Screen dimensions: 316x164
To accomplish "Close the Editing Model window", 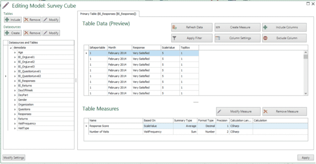I will [x=313, y=3].
